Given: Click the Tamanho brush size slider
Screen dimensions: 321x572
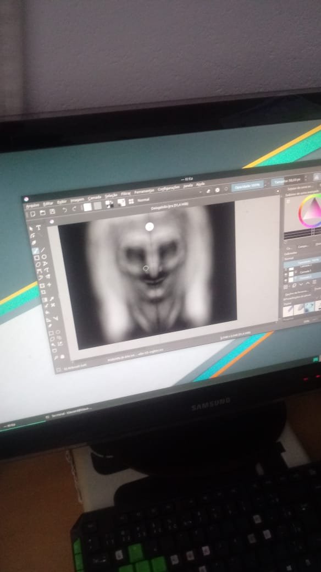Looking at the screenshot, I should click(x=289, y=180).
